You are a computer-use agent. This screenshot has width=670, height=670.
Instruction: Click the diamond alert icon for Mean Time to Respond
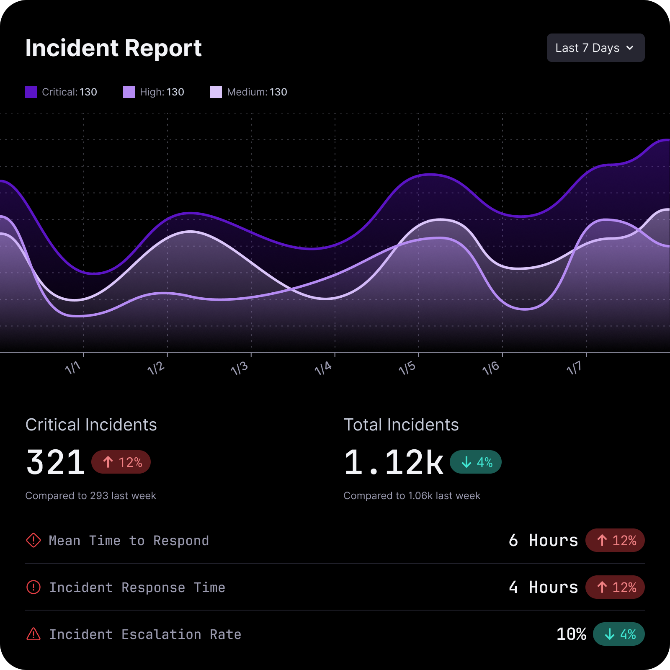click(33, 540)
